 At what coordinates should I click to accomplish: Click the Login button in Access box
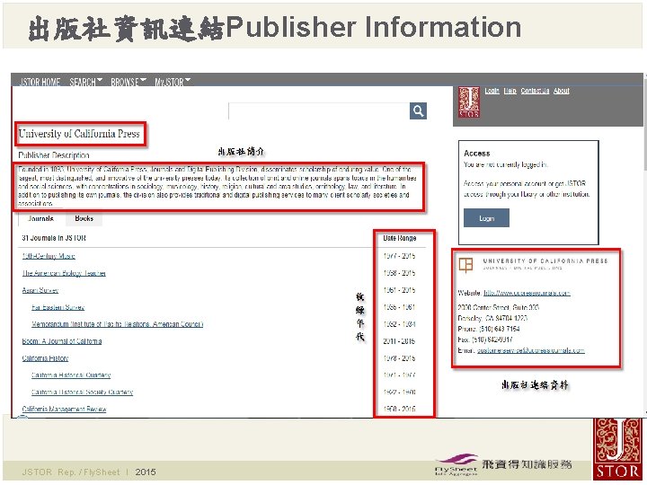pos(486,217)
